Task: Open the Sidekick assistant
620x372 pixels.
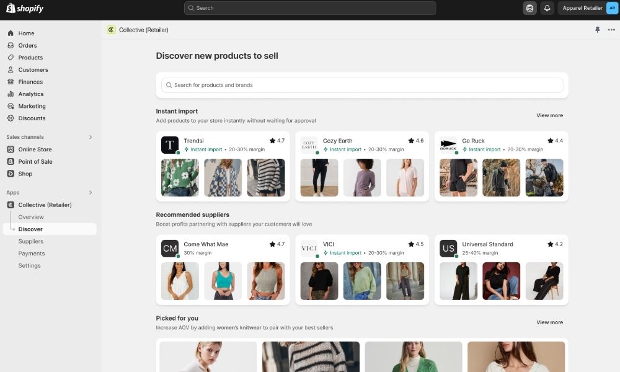Action: pyautogui.click(x=530, y=8)
